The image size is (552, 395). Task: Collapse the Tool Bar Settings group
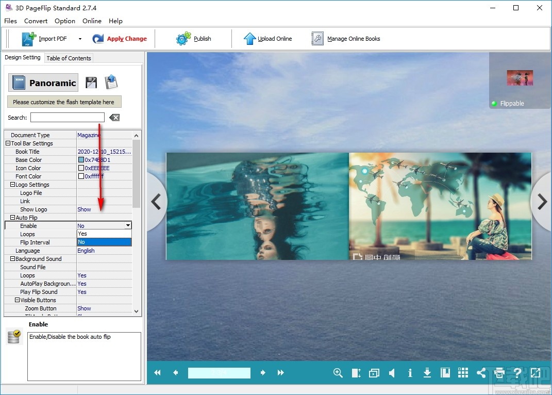point(8,143)
